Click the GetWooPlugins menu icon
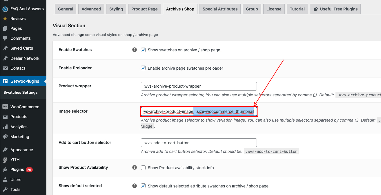Viewport: 381px width, 195px height. coord(5,81)
